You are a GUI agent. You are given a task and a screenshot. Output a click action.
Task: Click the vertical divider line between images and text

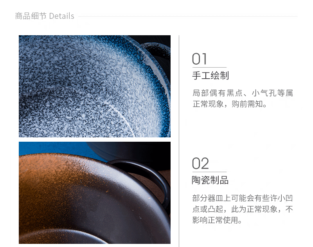(179, 141)
